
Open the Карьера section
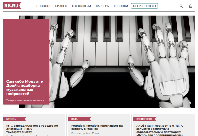click(x=102, y=6)
